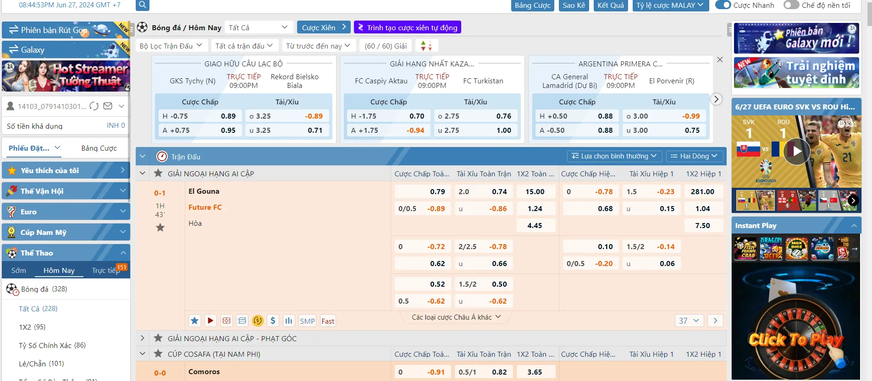Expand the Yêu thích của tôi menu

pyautogui.click(x=66, y=170)
